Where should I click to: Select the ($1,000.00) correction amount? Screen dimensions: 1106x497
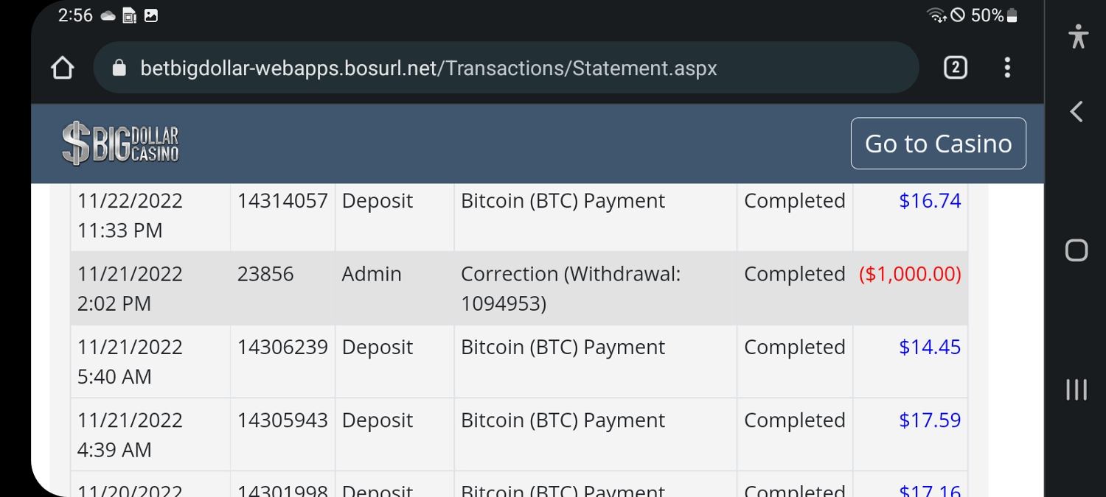[910, 274]
